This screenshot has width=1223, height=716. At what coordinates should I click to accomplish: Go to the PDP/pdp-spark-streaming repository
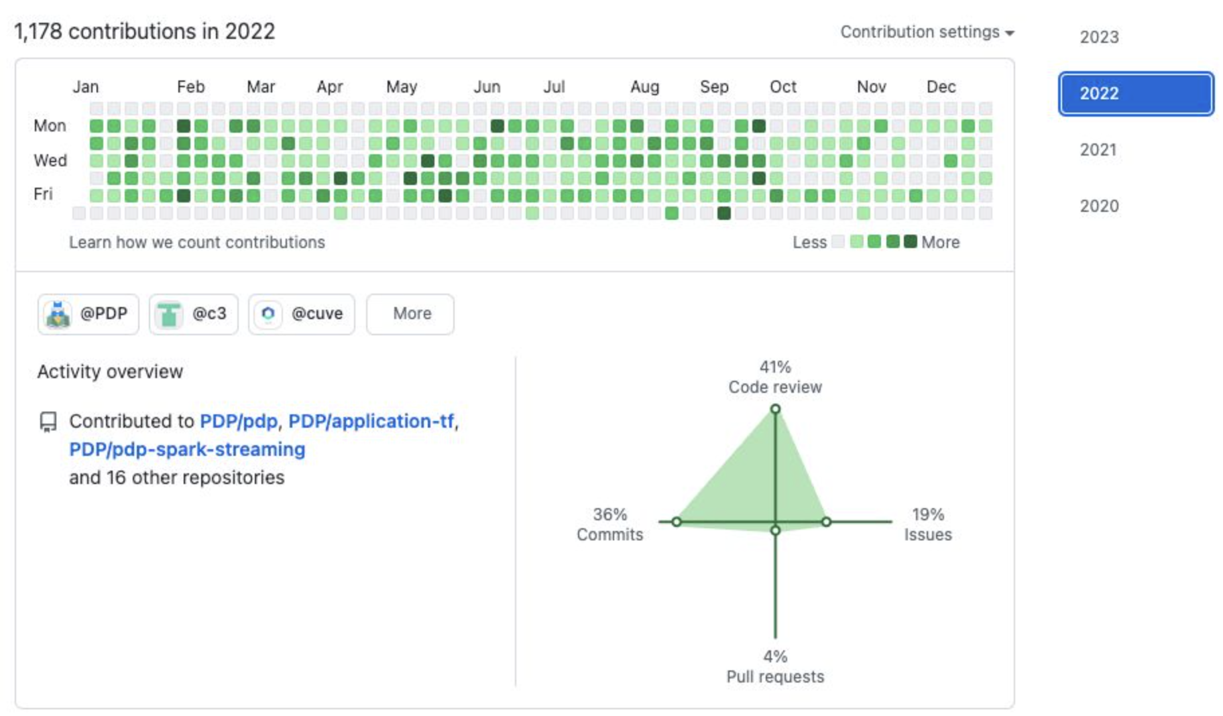[x=187, y=449]
